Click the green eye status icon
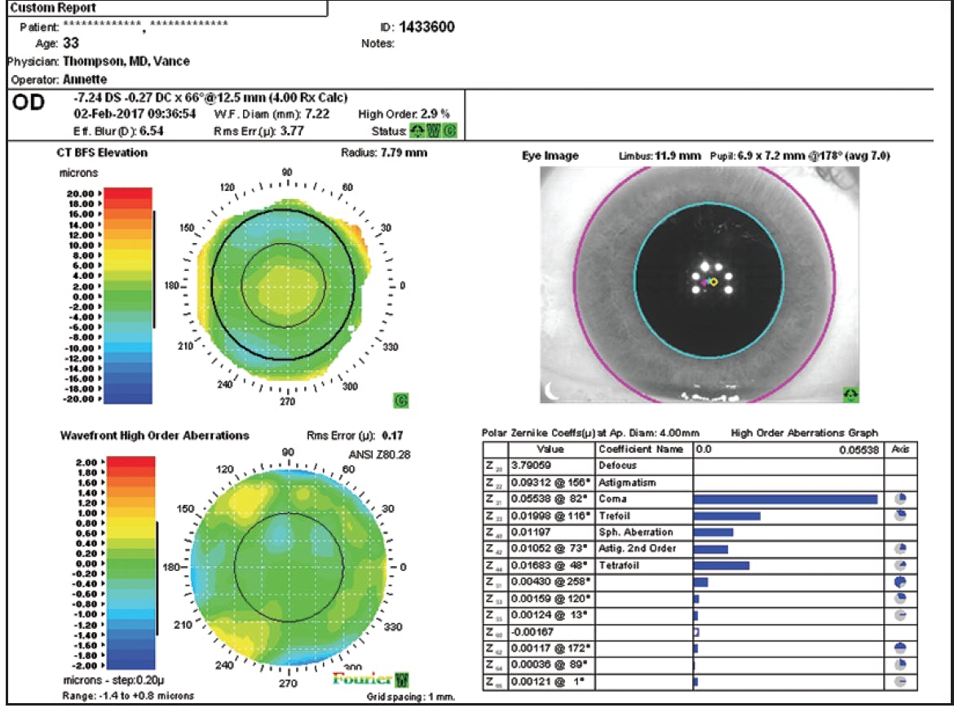 [416, 131]
